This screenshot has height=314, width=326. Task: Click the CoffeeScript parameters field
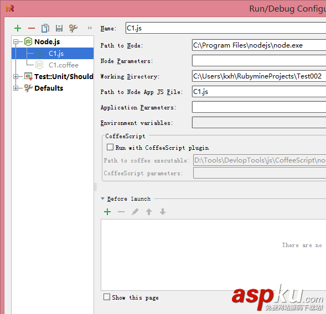260,173
